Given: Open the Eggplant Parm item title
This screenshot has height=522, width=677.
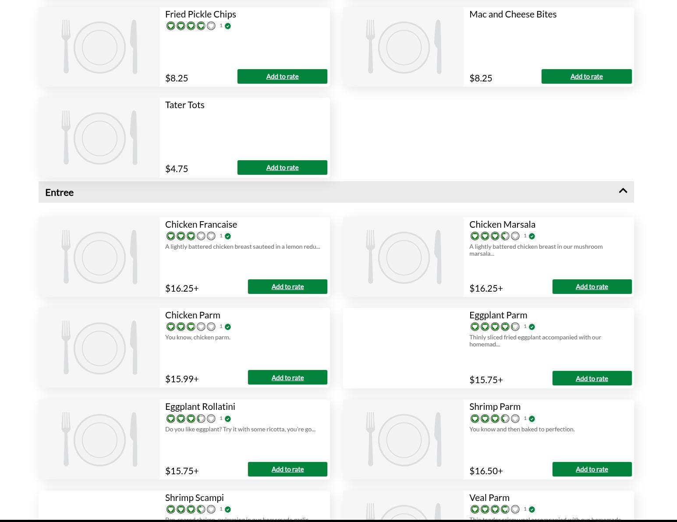Looking at the screenshot, I should click(498, 315).
